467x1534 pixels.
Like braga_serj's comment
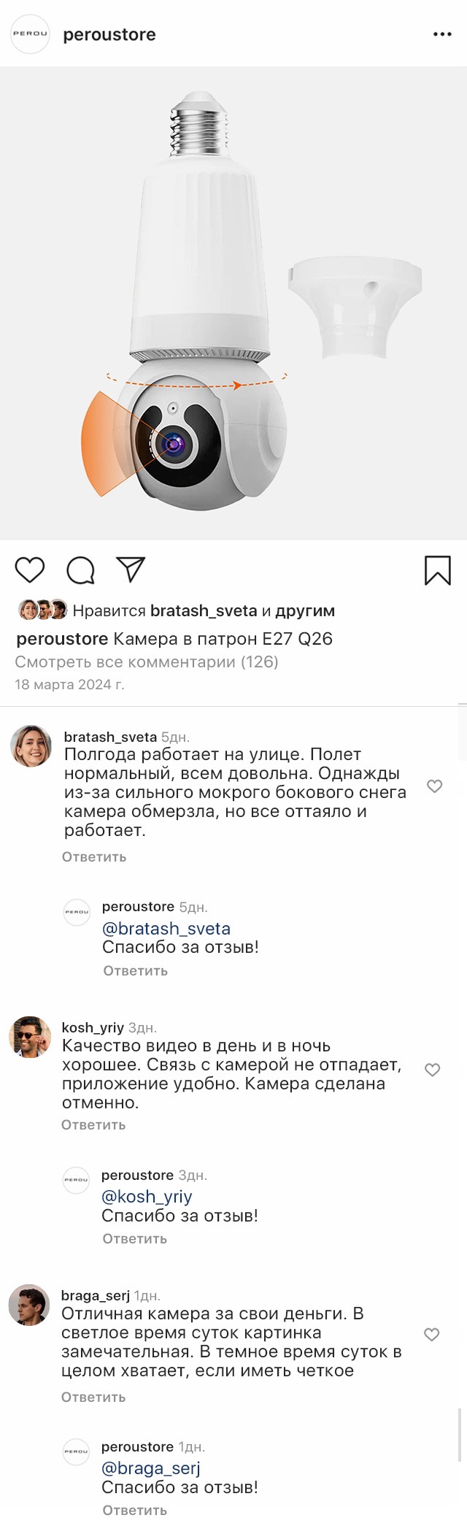[432, 1334]
